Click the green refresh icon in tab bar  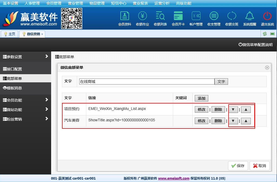tap(265, 34)
